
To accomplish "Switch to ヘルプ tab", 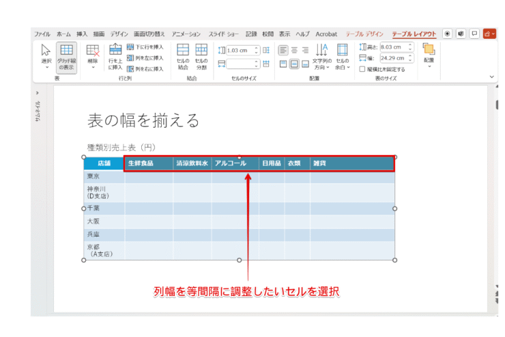I will click(x=303, y=34).
